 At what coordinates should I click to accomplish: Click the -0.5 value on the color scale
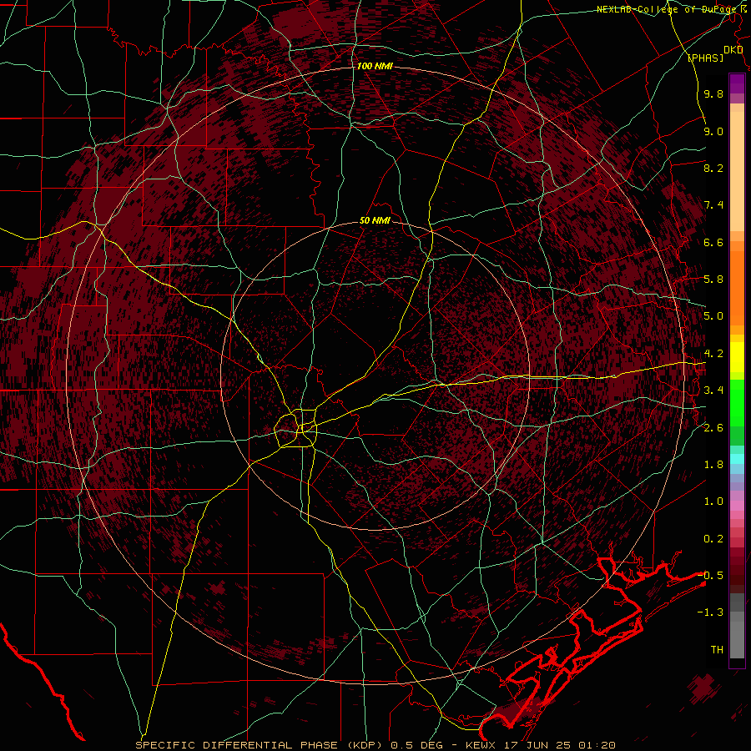tap(710, 575)
